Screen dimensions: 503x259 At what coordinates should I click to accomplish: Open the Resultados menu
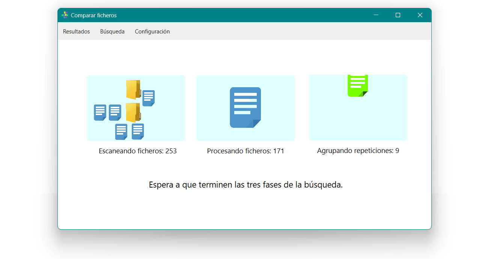click(77, 32)
